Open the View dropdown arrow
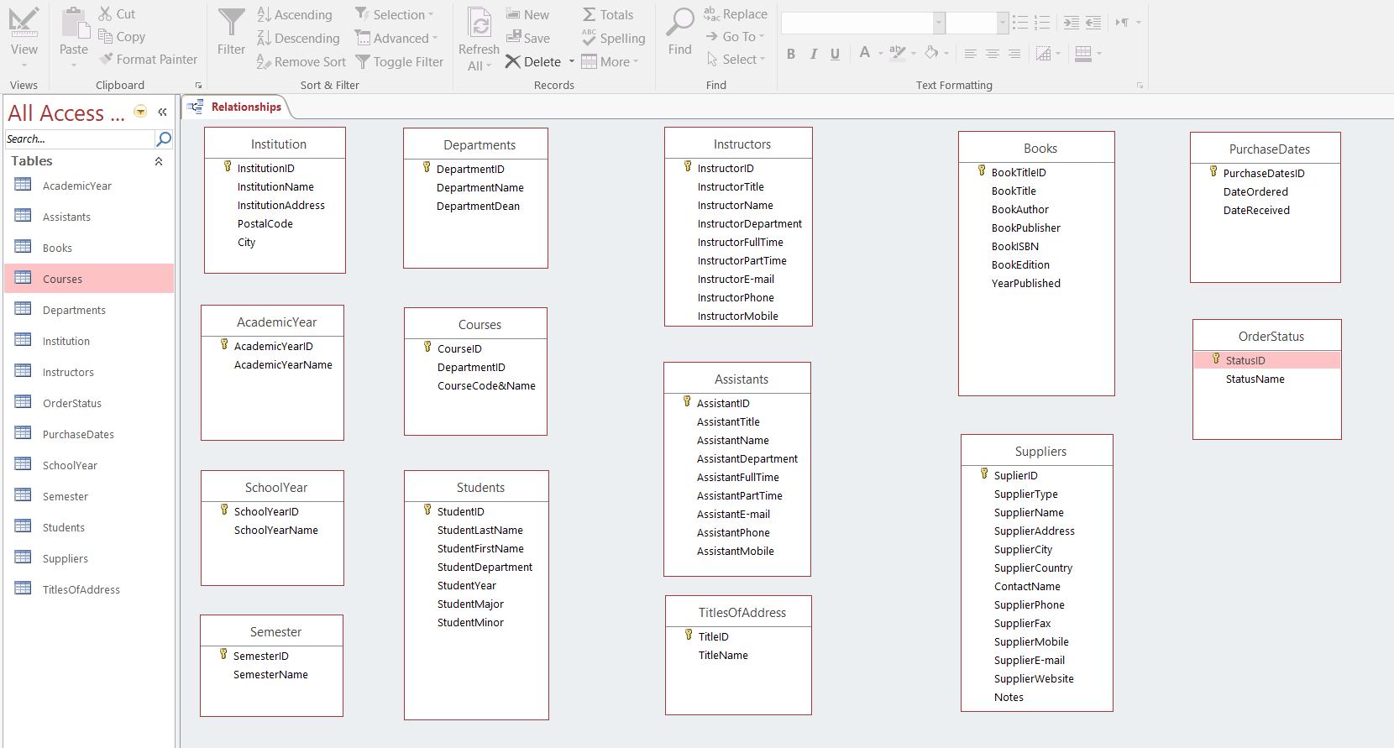The height and width of the screenshot is (748, 1394). click(24, 65)
